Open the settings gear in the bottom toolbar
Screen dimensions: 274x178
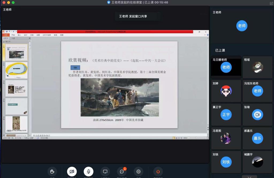pyautogui.click(x=138, y=171)
